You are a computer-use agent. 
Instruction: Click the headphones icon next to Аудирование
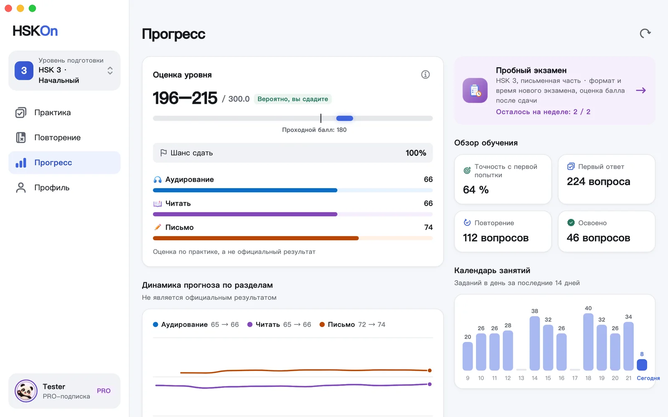(157, 180)
